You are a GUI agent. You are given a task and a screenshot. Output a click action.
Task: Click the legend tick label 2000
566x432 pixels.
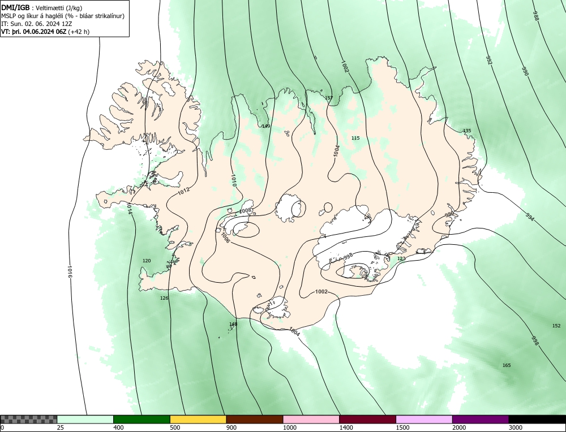coord(459,428)
